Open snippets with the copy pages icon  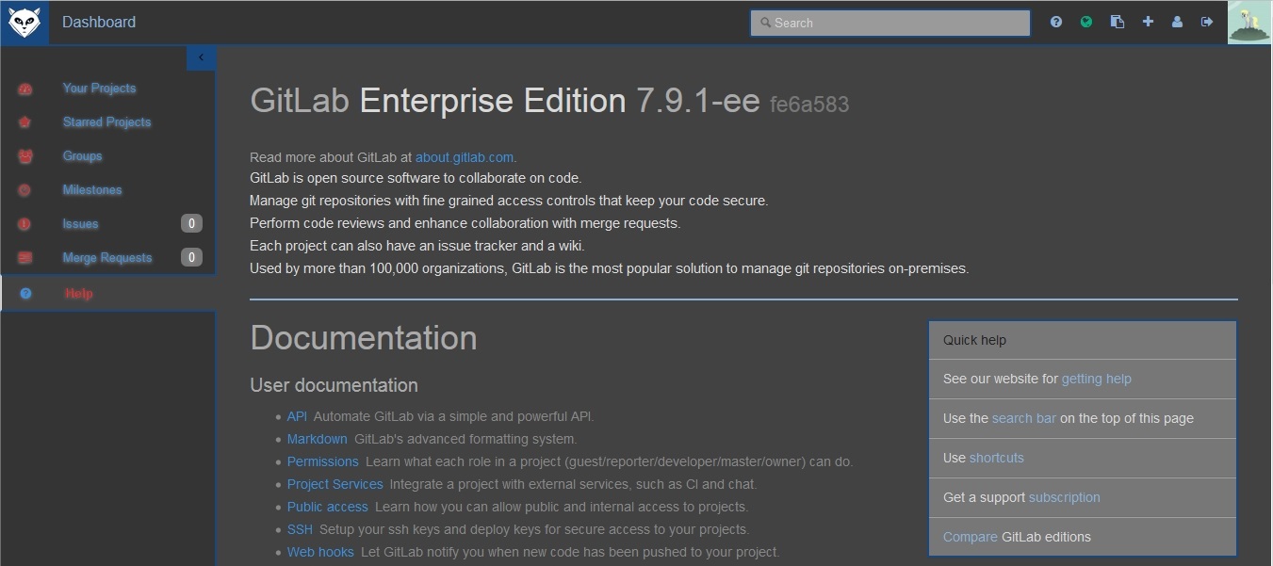click(x=1118, y=22)
